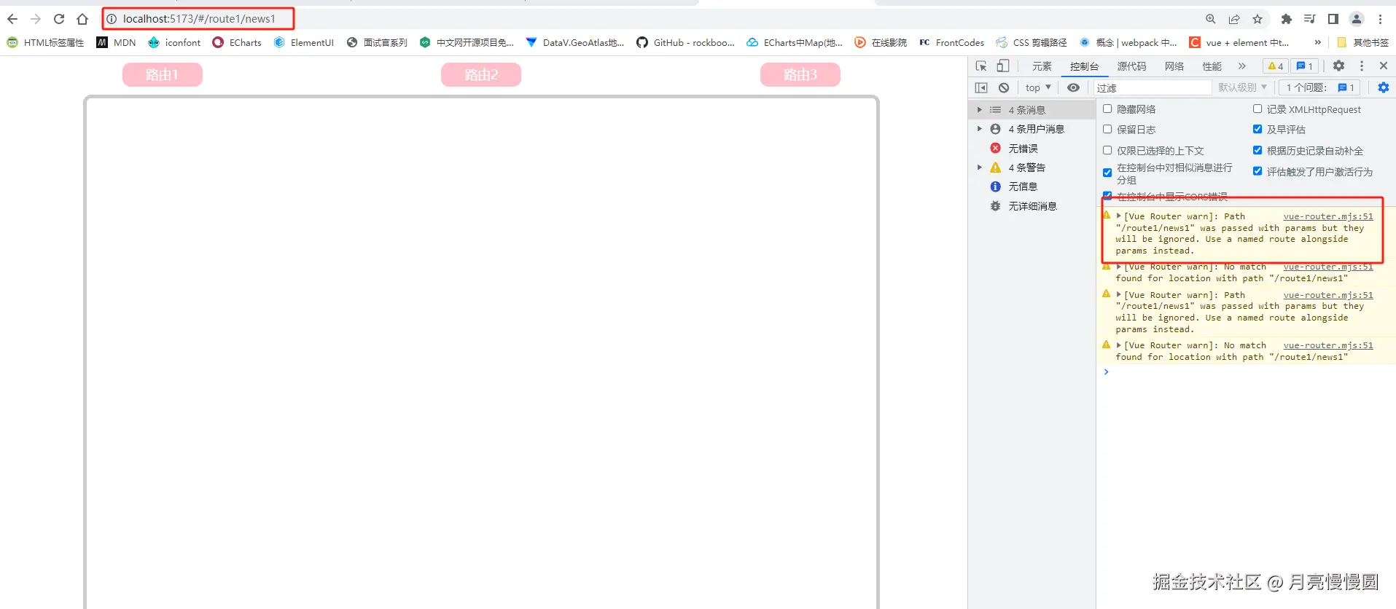This screenshot has height=609, width=1396.
Task: Uncheck 评估触发了用户激活行为 checkbox
Action: coord(1257,171)
